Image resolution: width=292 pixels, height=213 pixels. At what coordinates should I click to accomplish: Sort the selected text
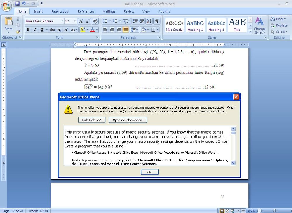[149, 21]
